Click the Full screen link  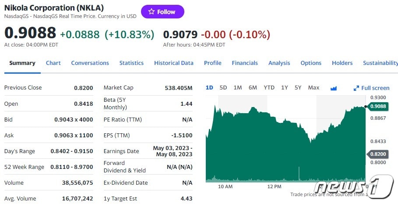tap(375, 88)
